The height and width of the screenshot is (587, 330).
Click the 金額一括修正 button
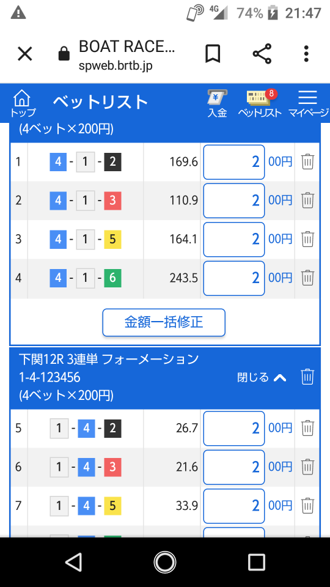pyautogui.click(x=164, y=322)
